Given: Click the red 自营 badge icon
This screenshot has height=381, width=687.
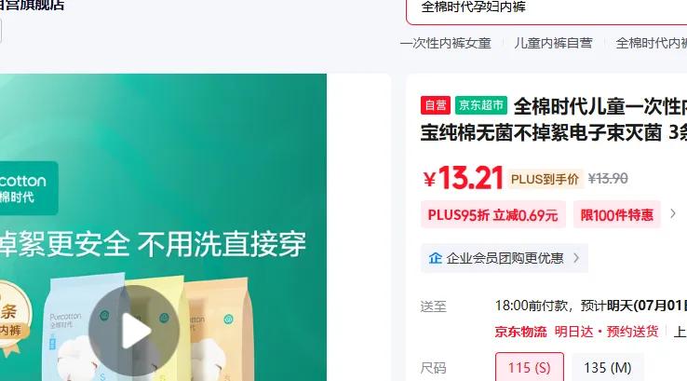Looking at the screenshot, I should pyautogui.click(x=436, y=105).
